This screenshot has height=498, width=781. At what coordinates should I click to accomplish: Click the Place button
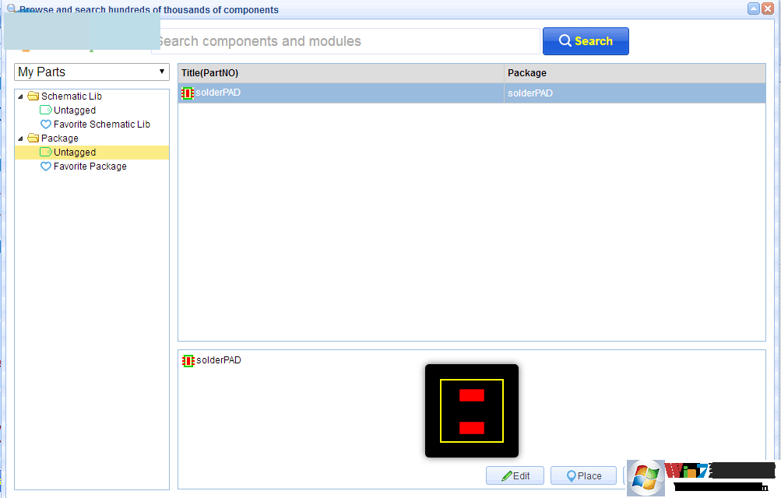coord(584,475)
